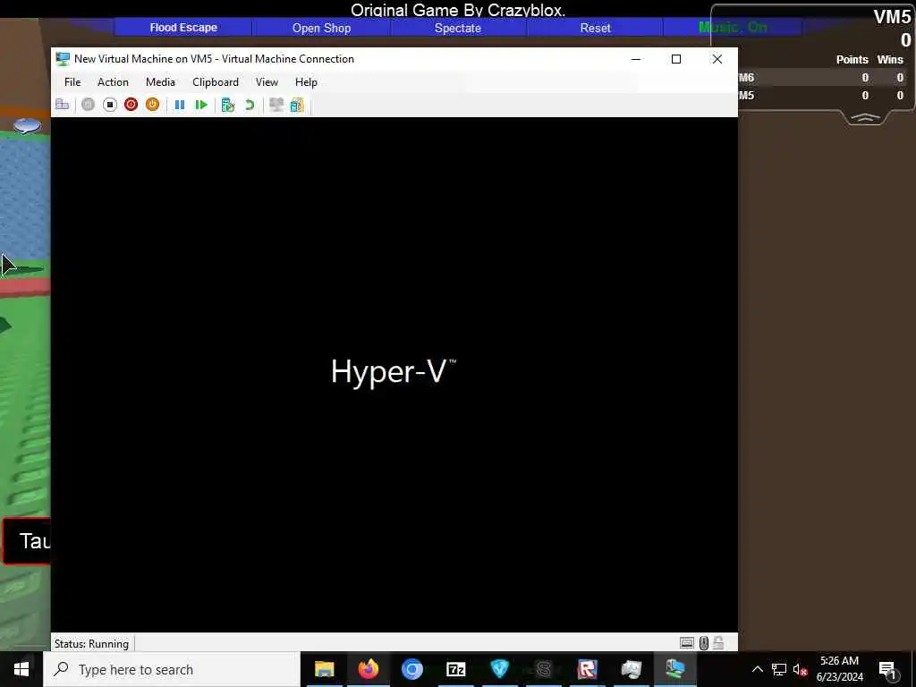Screen dimensions: 916x687
Task: Click Open Shop in the Roblox game
Action: click(x=321, y=28)
